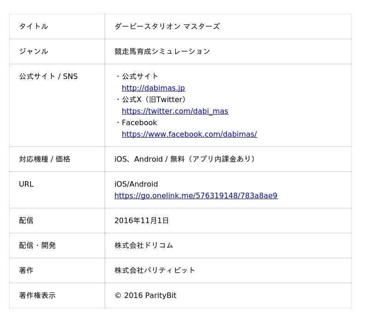
Task: Click the Facebook bullet label
Action: point(139,122)
